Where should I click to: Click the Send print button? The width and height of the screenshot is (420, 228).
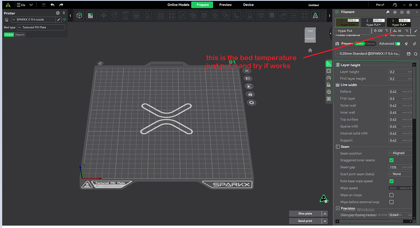pyautogui.click(x=305, y=221)
